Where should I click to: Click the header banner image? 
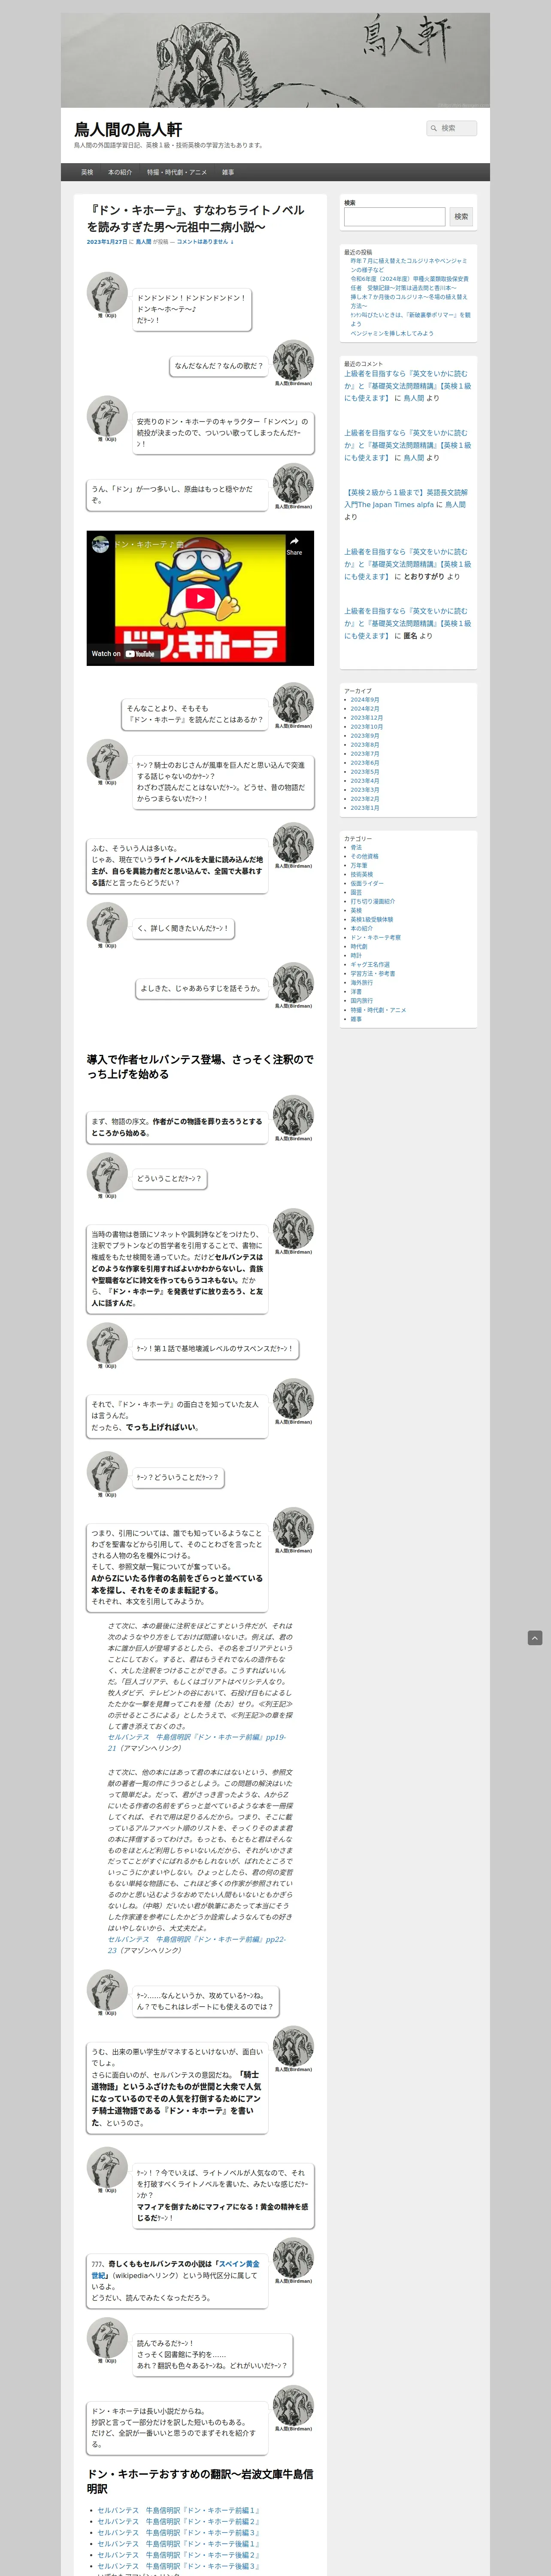pyautogui.click(x=275, y=60)
